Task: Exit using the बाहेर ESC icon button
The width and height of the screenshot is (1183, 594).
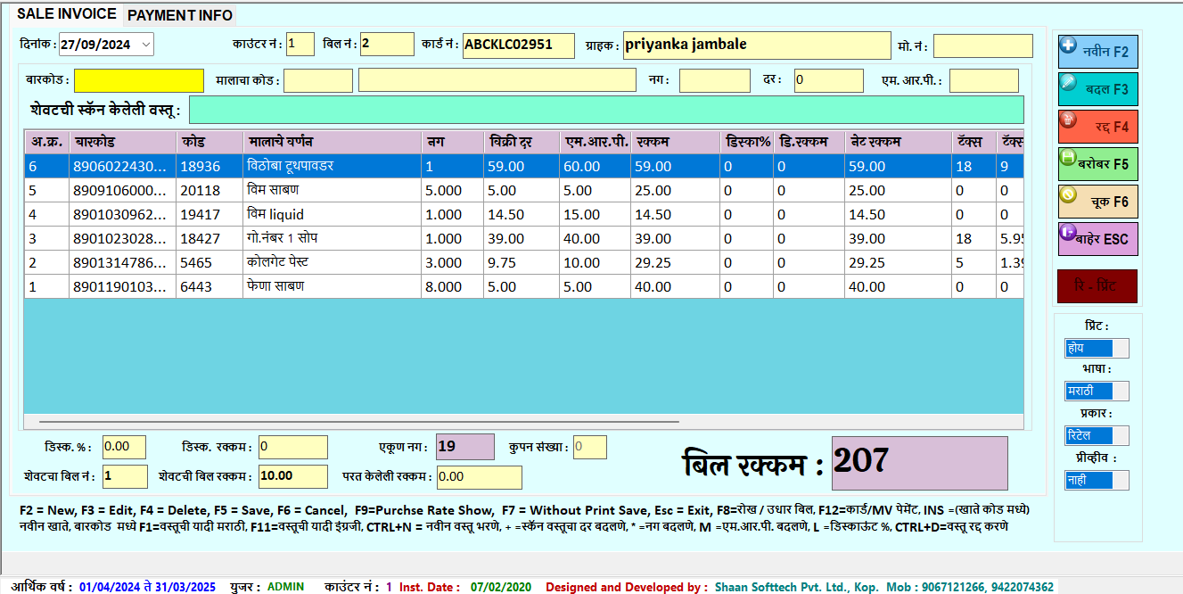Action: point(1097,239)
